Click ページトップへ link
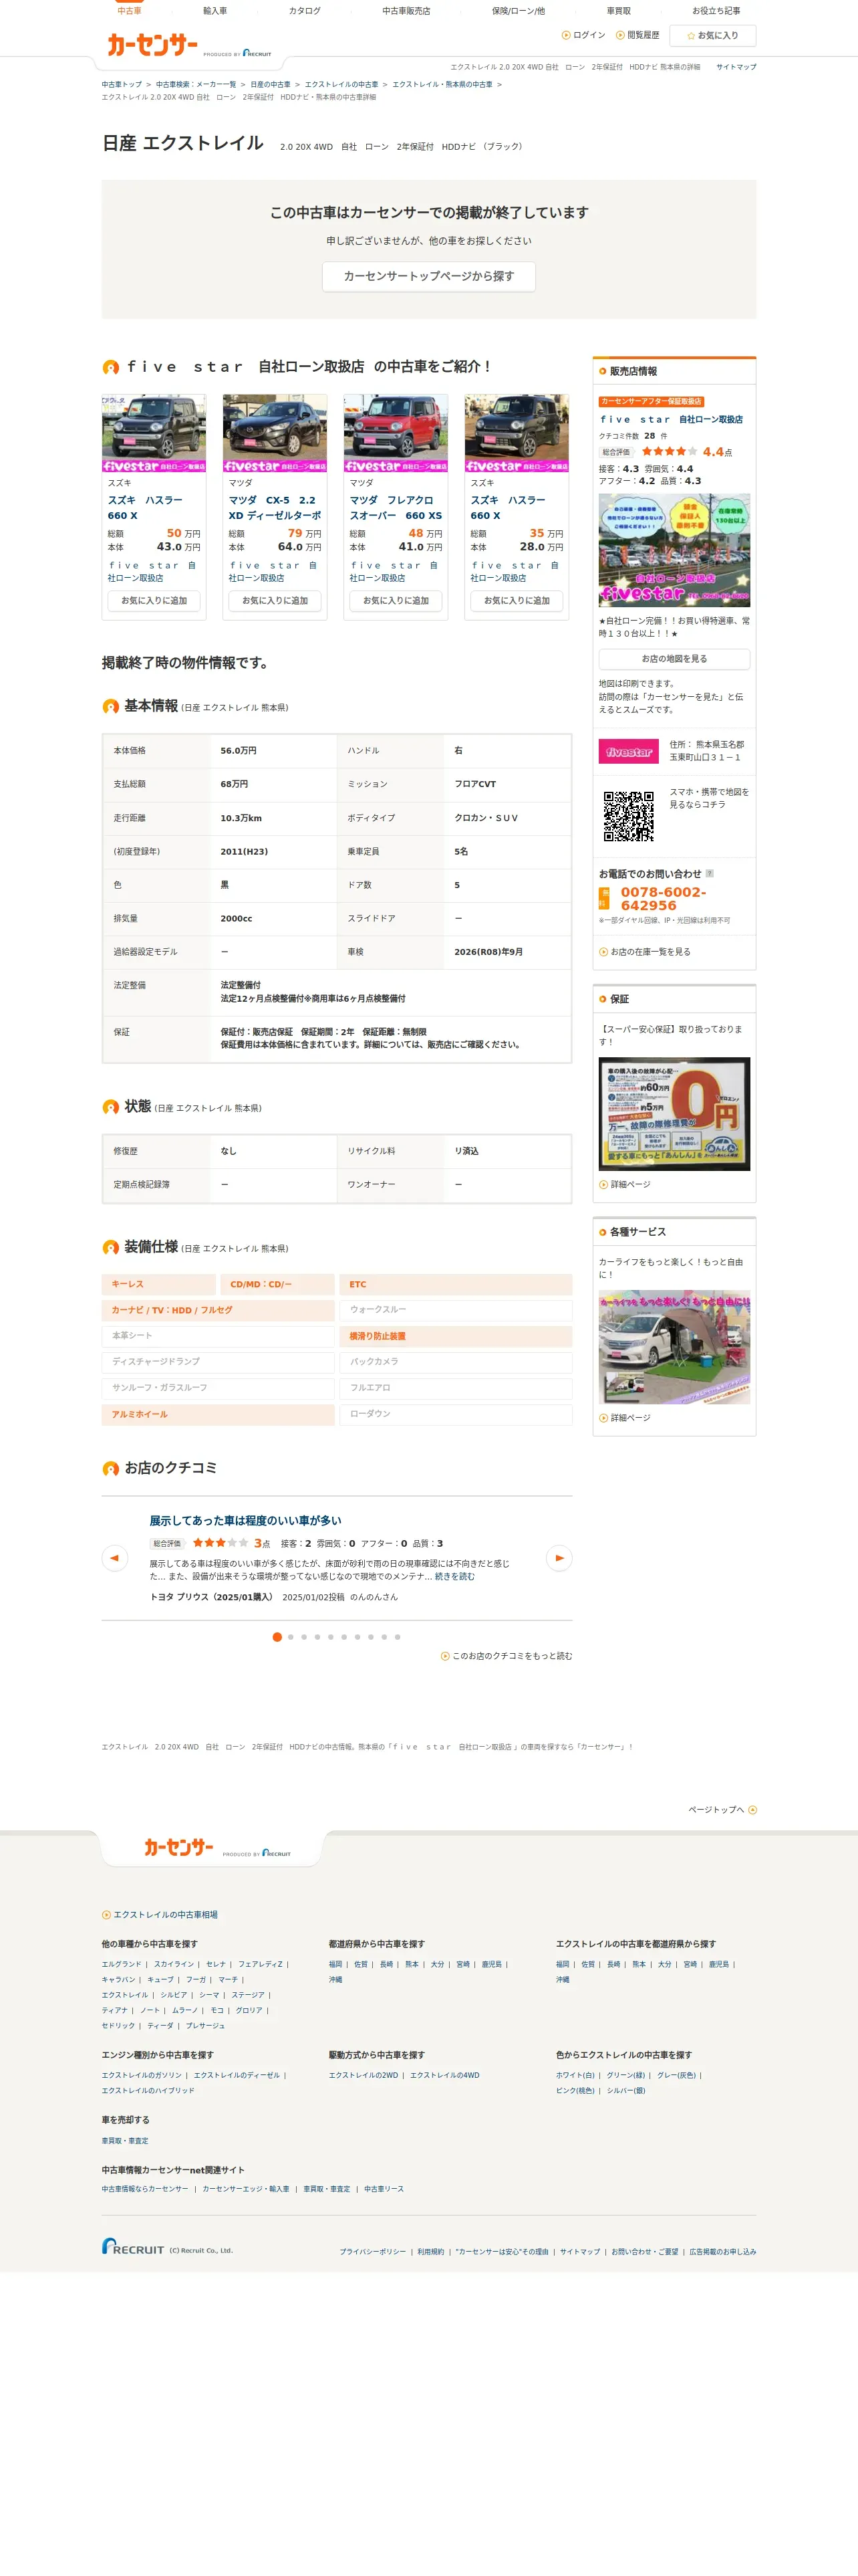Image resolution: width=858 pixels, height=2576 pixels. point(722,1810)
